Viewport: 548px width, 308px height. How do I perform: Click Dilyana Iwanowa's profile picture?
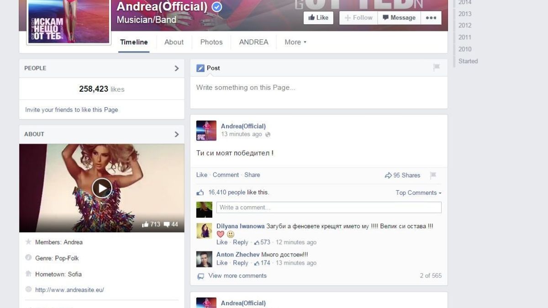tap(204, 230)
